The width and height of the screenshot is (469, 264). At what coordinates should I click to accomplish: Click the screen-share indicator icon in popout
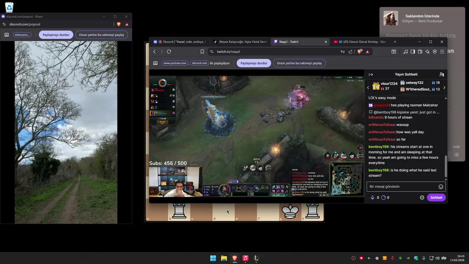coord(7,35)
